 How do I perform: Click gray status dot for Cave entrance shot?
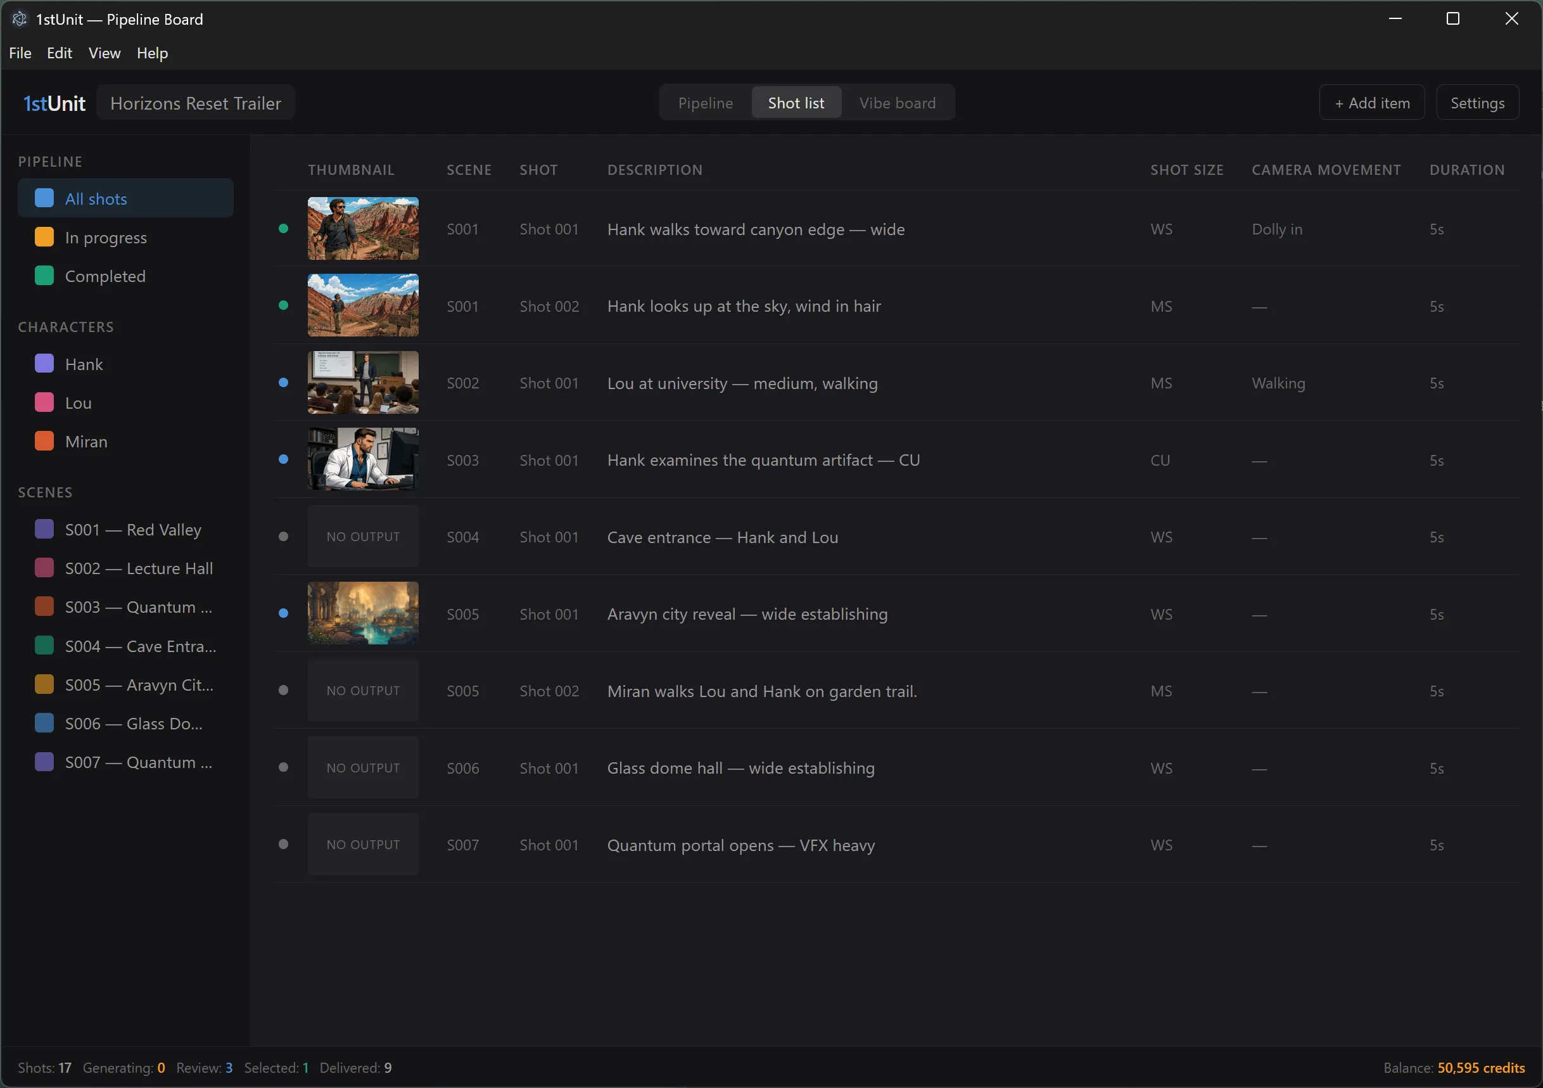284,537
